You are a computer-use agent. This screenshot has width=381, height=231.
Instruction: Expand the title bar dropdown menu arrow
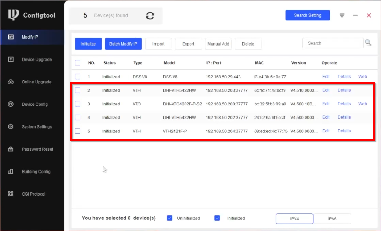[342, 15]
